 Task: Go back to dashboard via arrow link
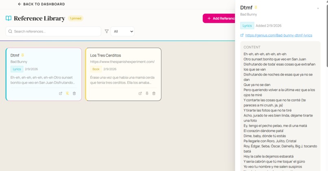click(41, 4)
